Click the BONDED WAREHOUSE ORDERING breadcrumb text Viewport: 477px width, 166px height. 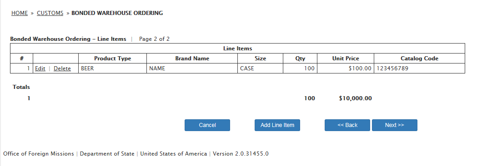pos(117,13)
